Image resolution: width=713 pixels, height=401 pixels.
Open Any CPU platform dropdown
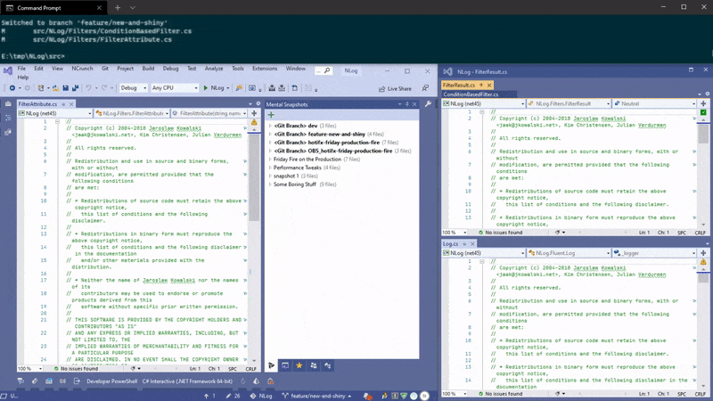click(x=174, y=88)
